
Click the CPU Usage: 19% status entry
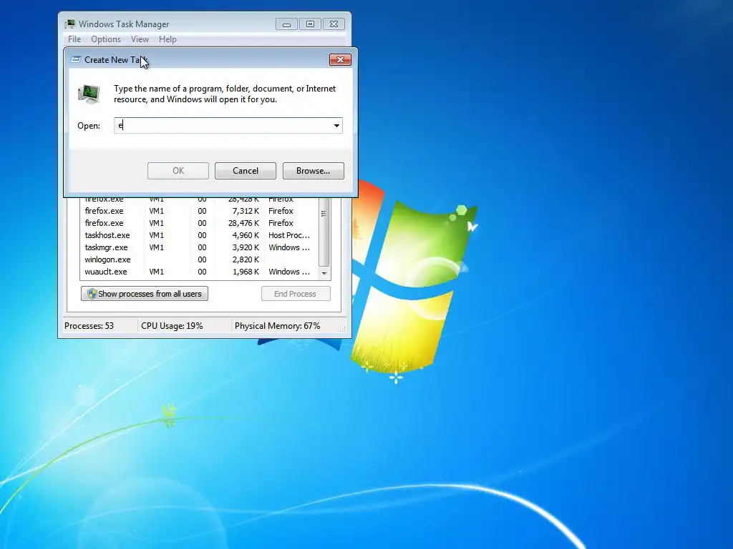(172, 326)
